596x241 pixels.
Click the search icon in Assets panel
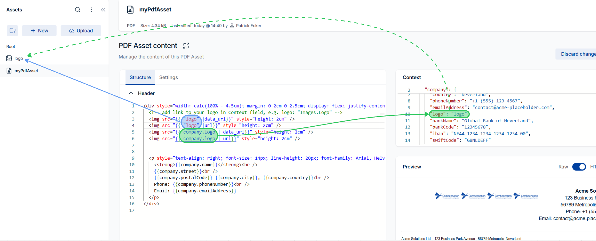click(x=78, y=10)
